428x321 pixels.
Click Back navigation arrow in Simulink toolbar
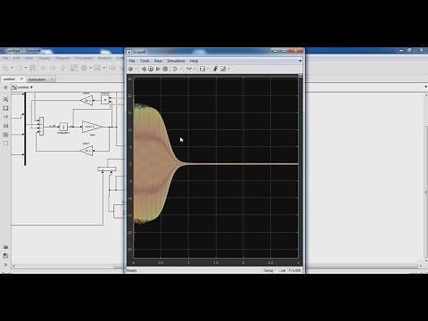click(x=44, y=68)
